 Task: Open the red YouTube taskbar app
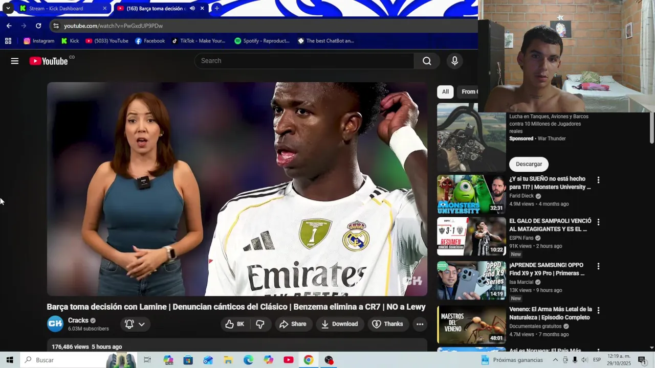[x=289, y=360]
